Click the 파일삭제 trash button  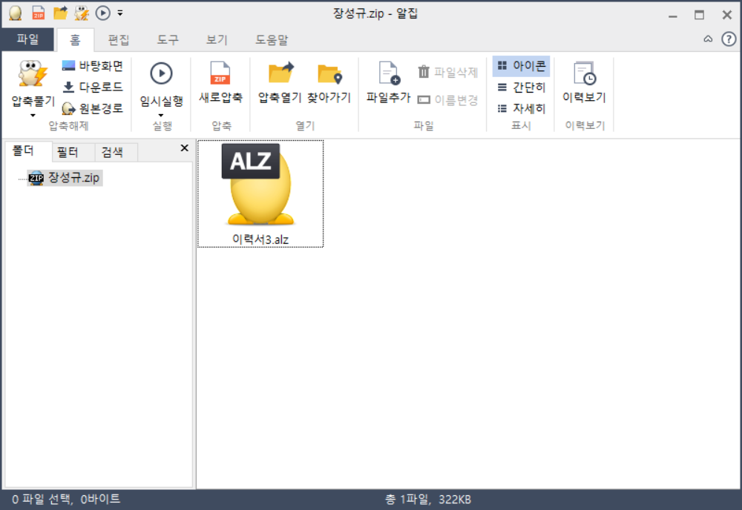coord(447,73)
